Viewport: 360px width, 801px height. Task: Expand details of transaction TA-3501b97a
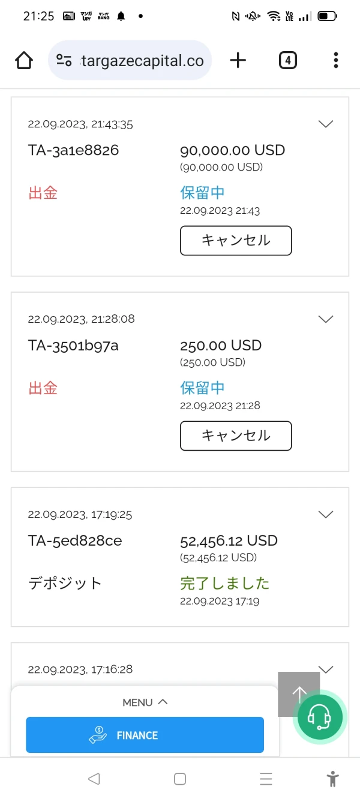[x=325, y=319]
